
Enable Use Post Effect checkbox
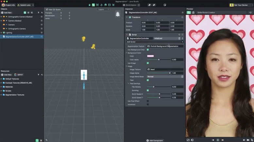point(148,101)
